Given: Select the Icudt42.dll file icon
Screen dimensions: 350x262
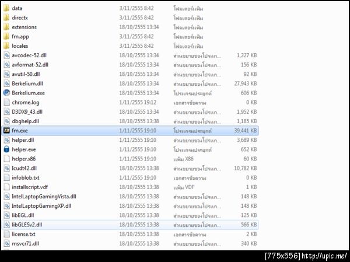Looking at the screenshot, I should pyautogui.click(x=6, y=168).
